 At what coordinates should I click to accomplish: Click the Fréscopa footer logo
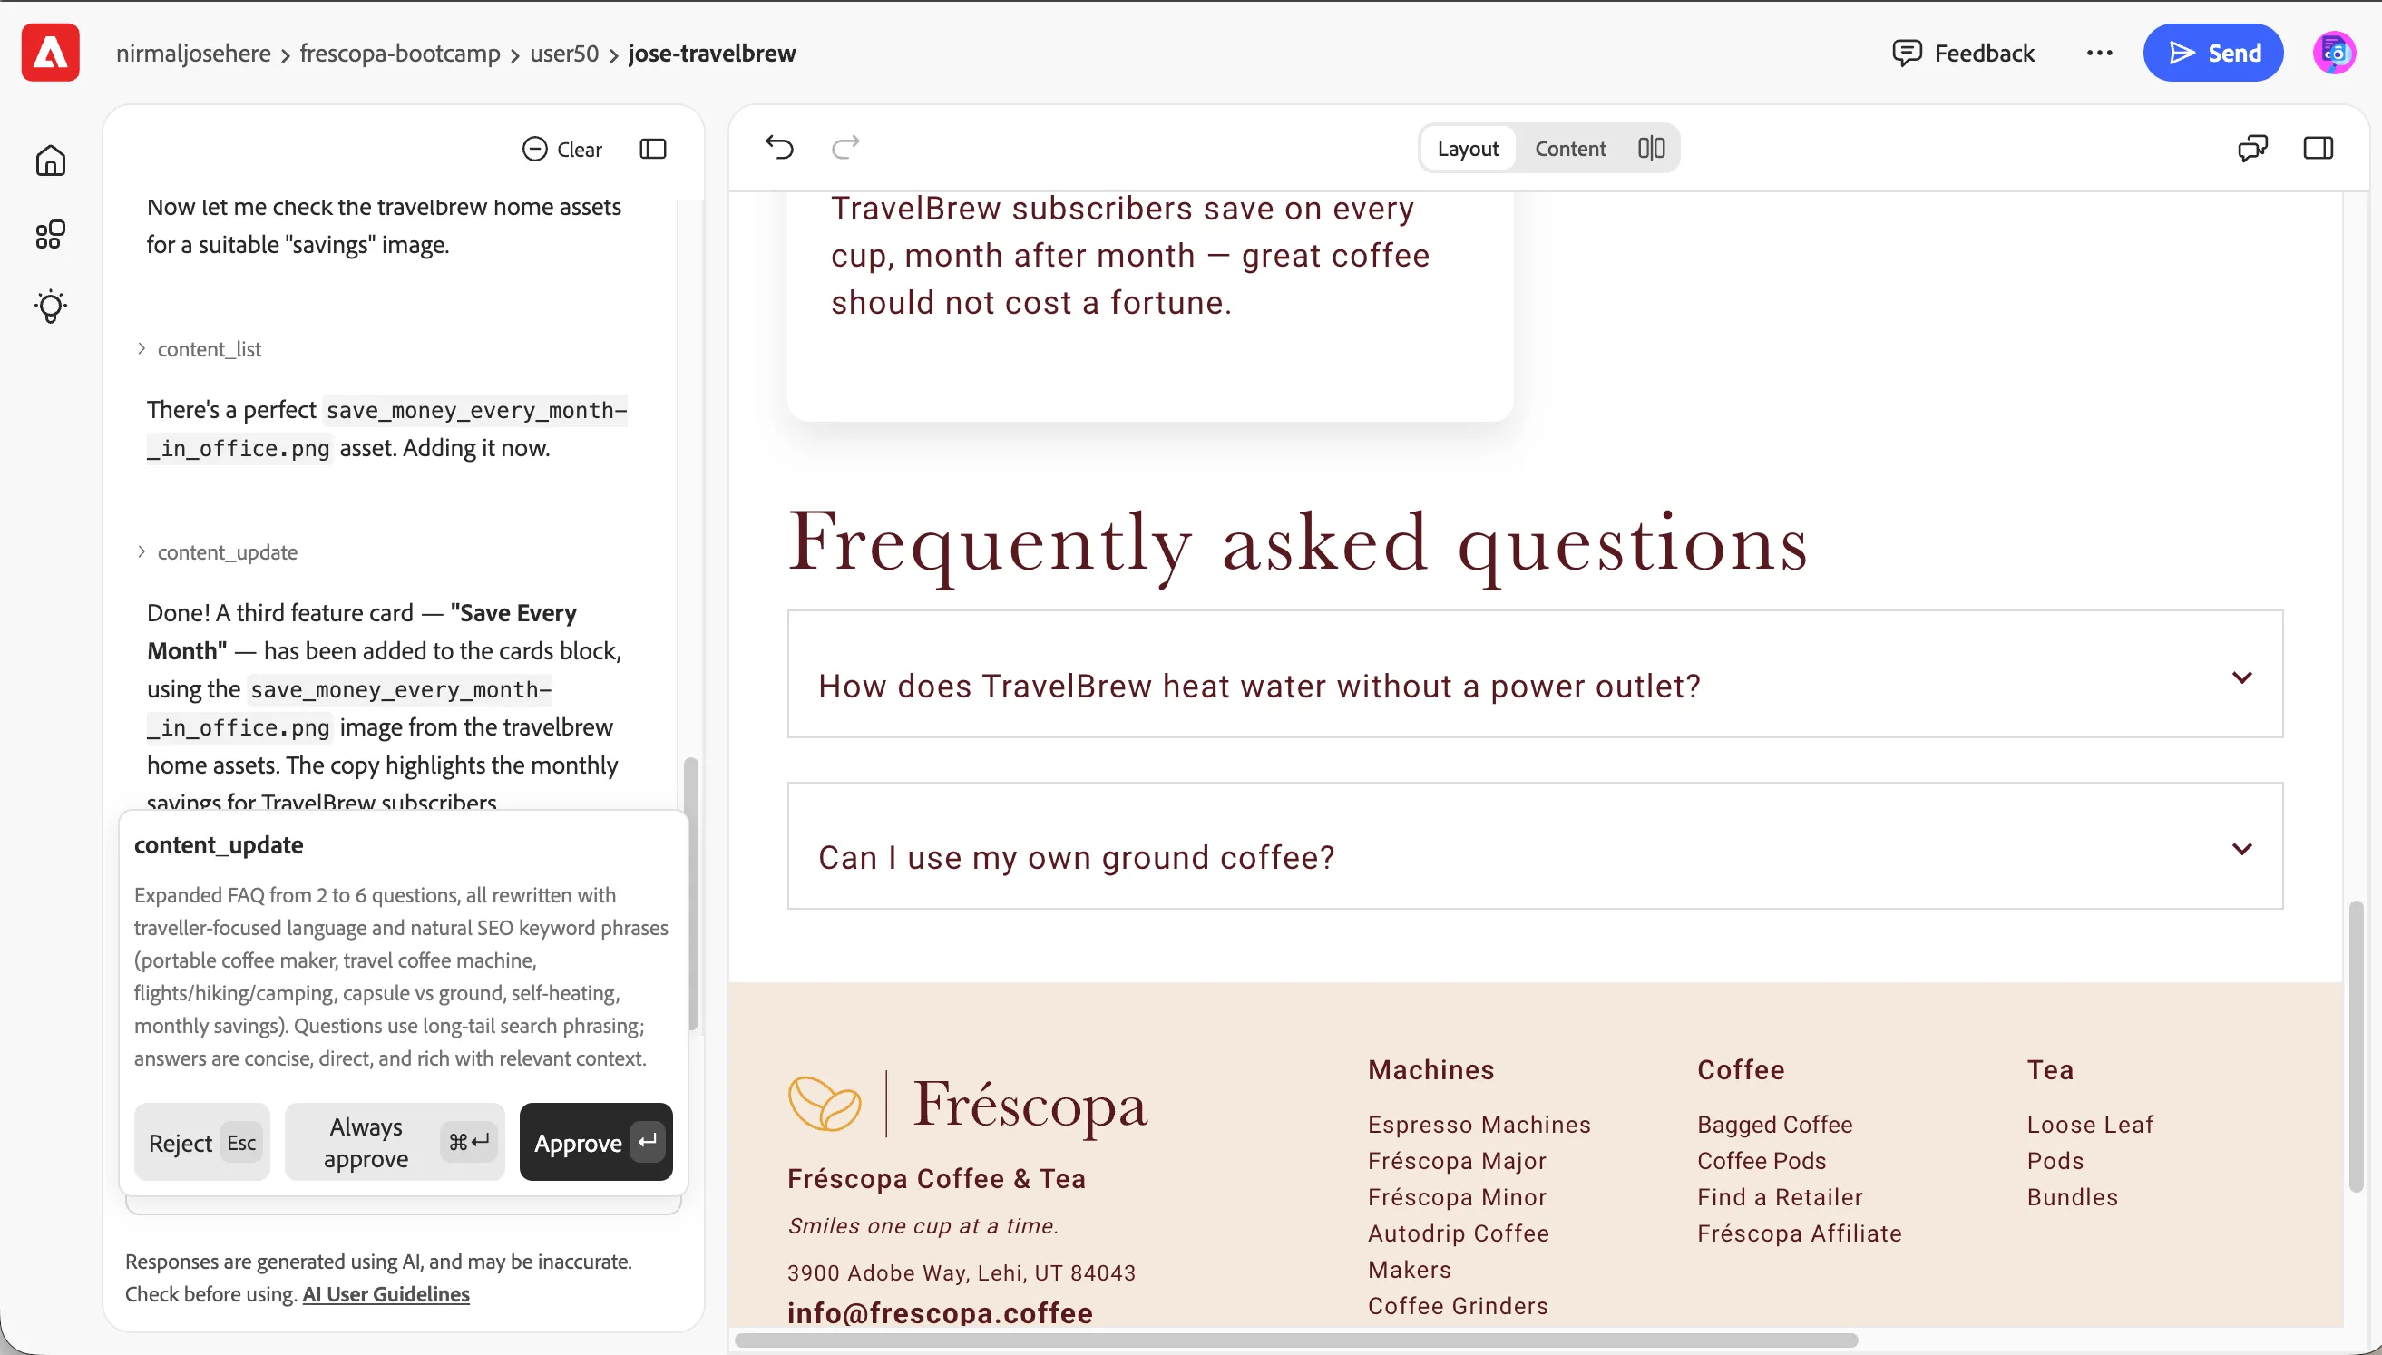click(x=968, y=1105)
